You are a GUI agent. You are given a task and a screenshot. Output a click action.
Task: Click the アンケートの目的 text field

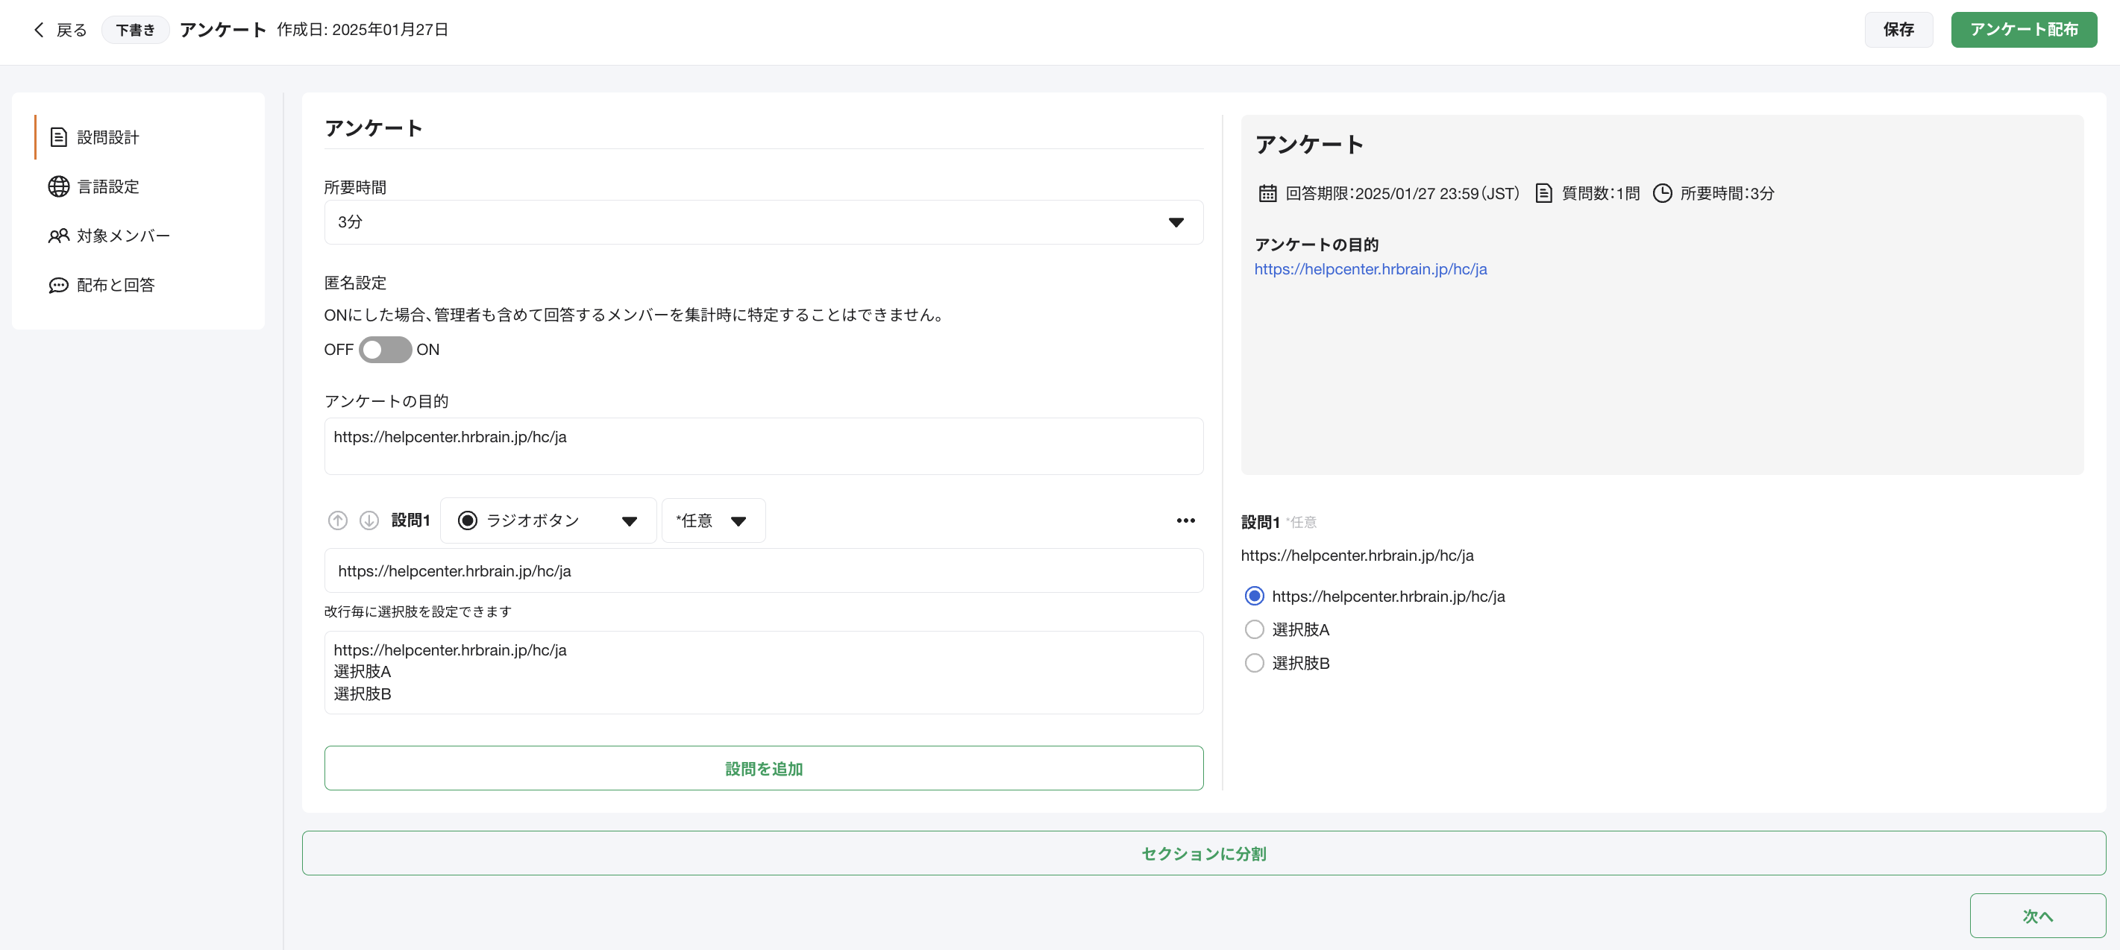coord(763,446)
